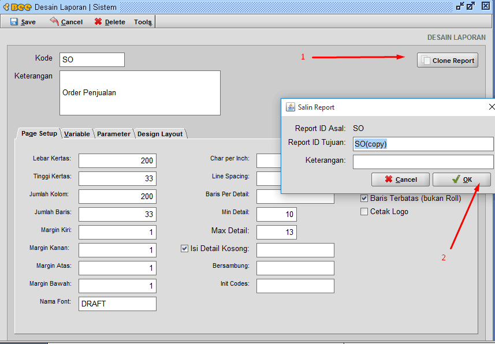Click the Save toolbar button
This screenshot has width=495, height=344.
[23, 22]
